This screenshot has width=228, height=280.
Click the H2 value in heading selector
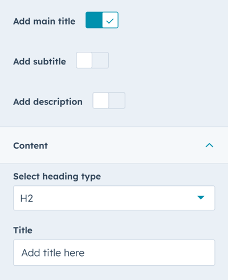[x=27, y=198]
